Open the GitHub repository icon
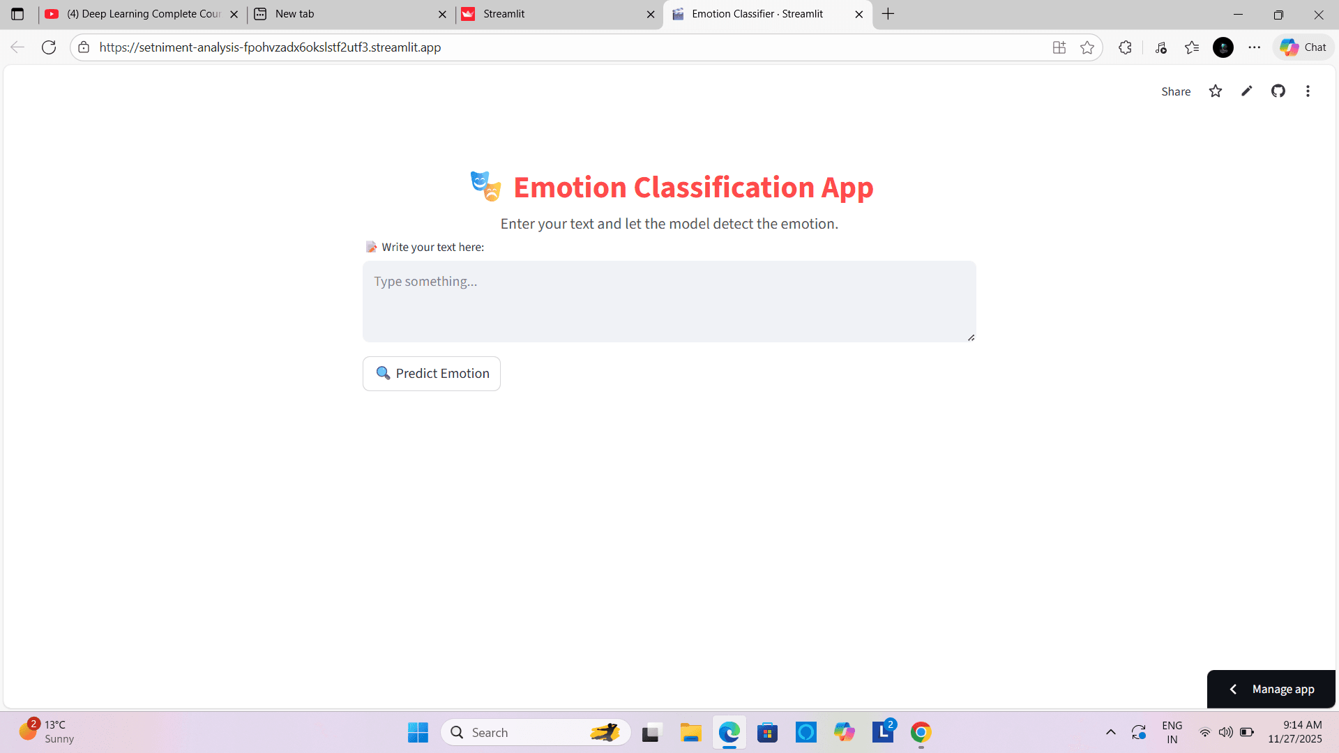1339x753 pixels. pyautogui.click(x=1278, y=91)
